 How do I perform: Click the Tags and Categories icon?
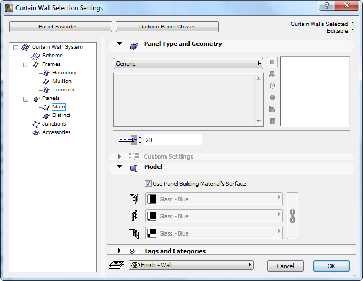[x=134, y=251]
